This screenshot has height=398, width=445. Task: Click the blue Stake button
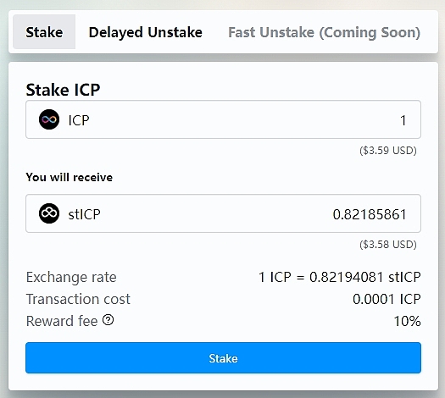pyautogui.click(x=223, y=357)
